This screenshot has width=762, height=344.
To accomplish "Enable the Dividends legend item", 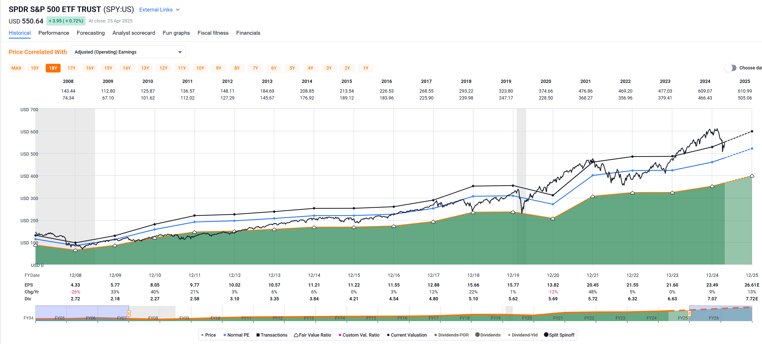I will pos(488,335).
